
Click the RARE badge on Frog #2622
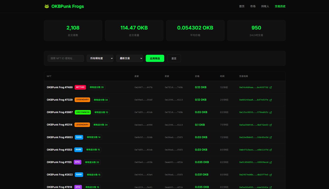coord(79,174)
